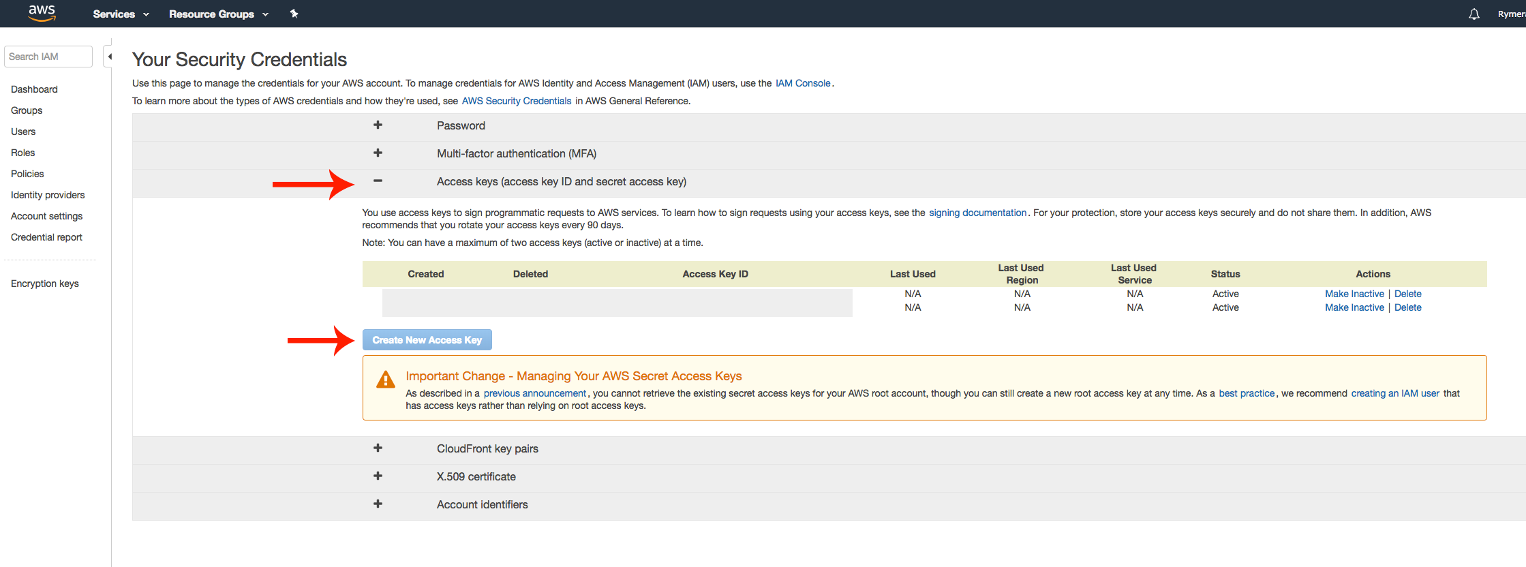
Task: Open Account settings in sidebar
Action: [x=46, y=216]
